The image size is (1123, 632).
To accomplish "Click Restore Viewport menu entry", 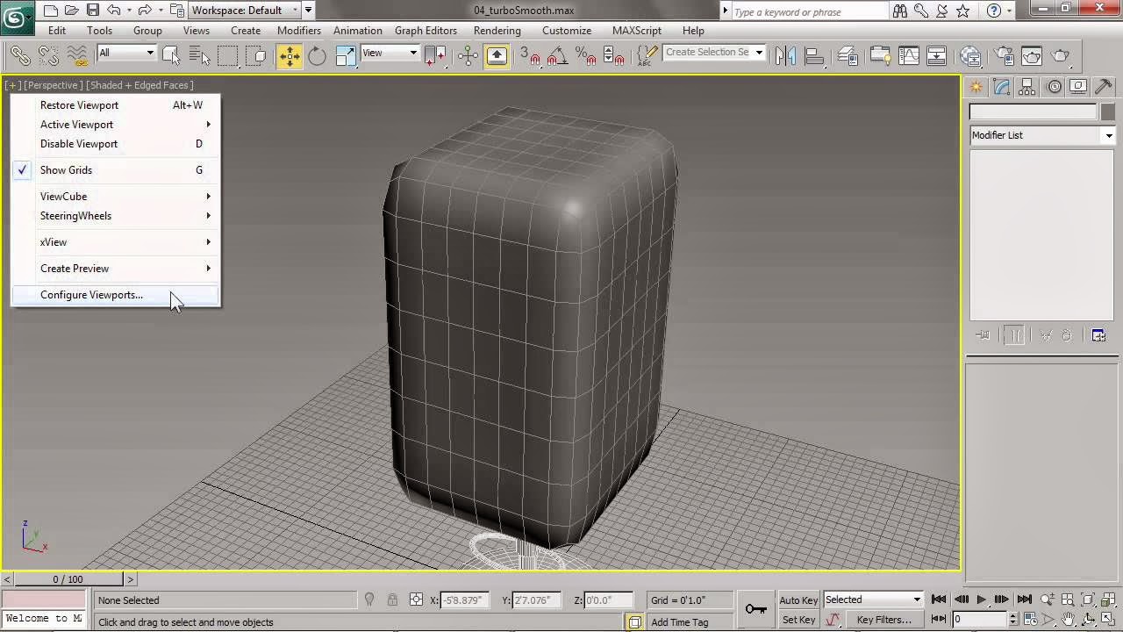I will coord(115,105).
